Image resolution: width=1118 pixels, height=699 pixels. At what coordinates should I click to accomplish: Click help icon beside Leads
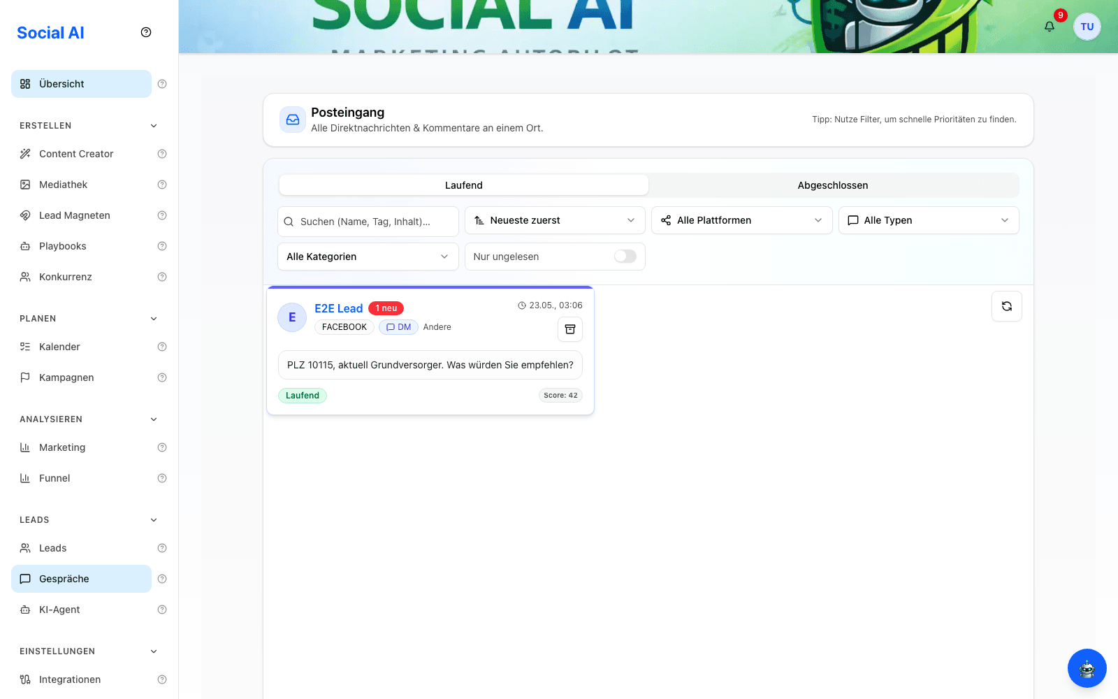click(x=162, y=548)
